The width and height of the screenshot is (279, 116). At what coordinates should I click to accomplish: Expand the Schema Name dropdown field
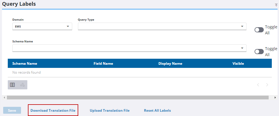[x=129, y=48]
